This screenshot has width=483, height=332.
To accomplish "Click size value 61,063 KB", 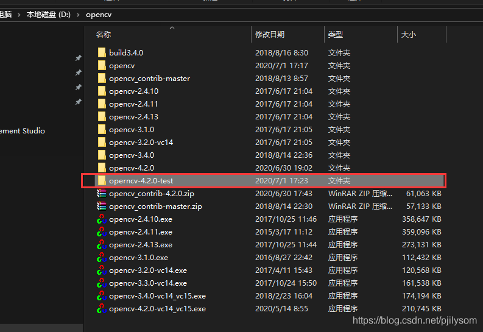I will click(x=423, y=193).
